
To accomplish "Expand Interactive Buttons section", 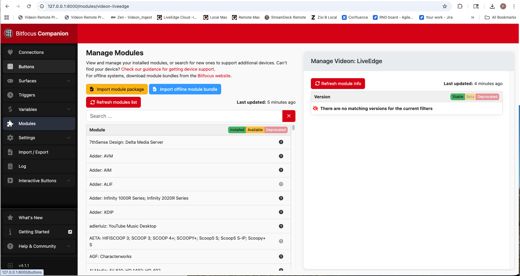I will 39,181.
